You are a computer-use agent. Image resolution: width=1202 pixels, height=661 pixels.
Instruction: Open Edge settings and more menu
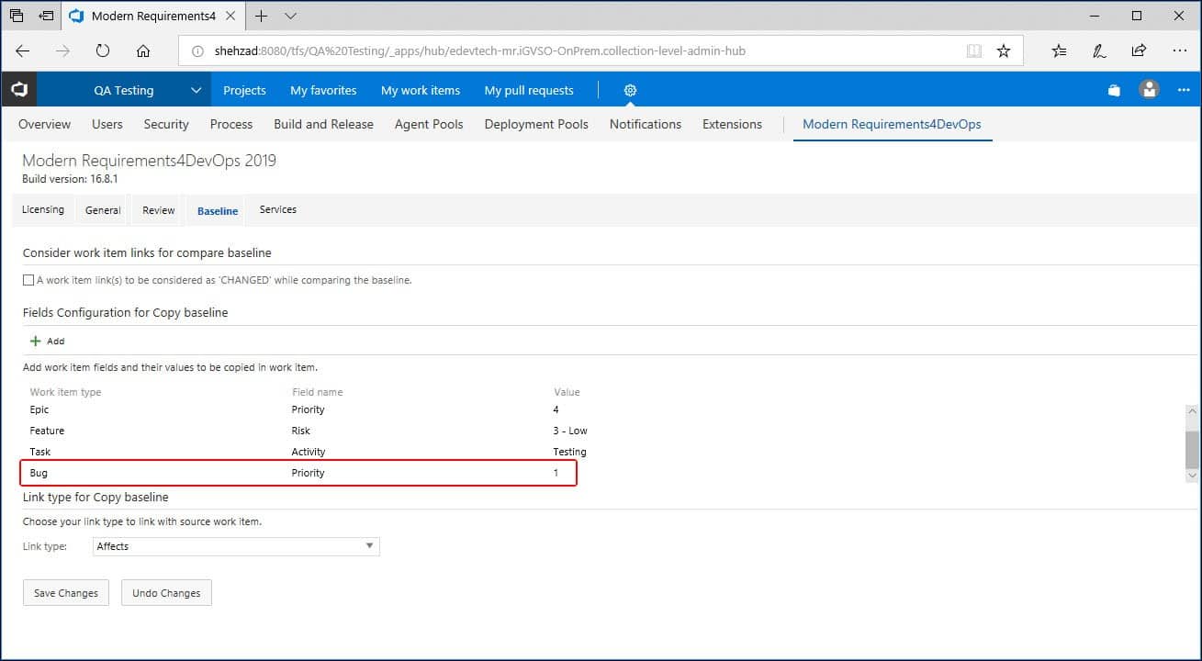point(1178,51)
